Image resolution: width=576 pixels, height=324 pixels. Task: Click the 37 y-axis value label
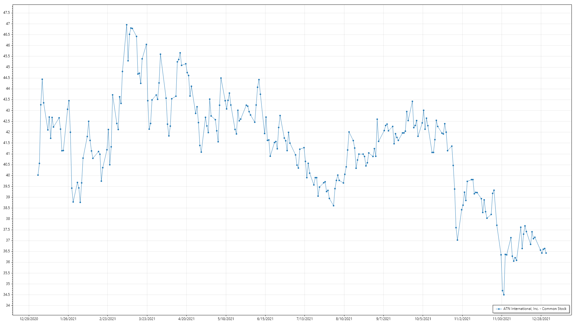click(x=8, y=240)
